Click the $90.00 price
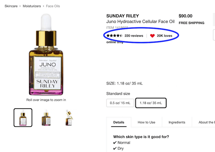215x152 pixels. (185, 16)
